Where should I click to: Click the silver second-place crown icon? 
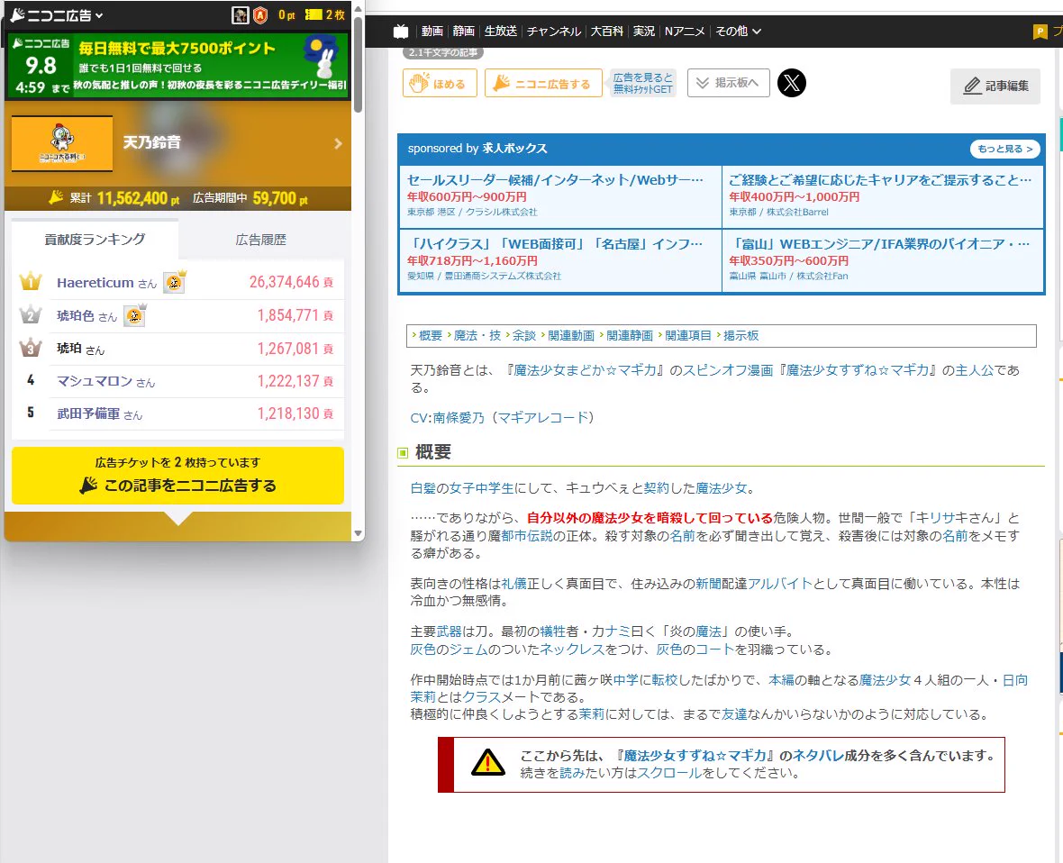coord(31,314)
